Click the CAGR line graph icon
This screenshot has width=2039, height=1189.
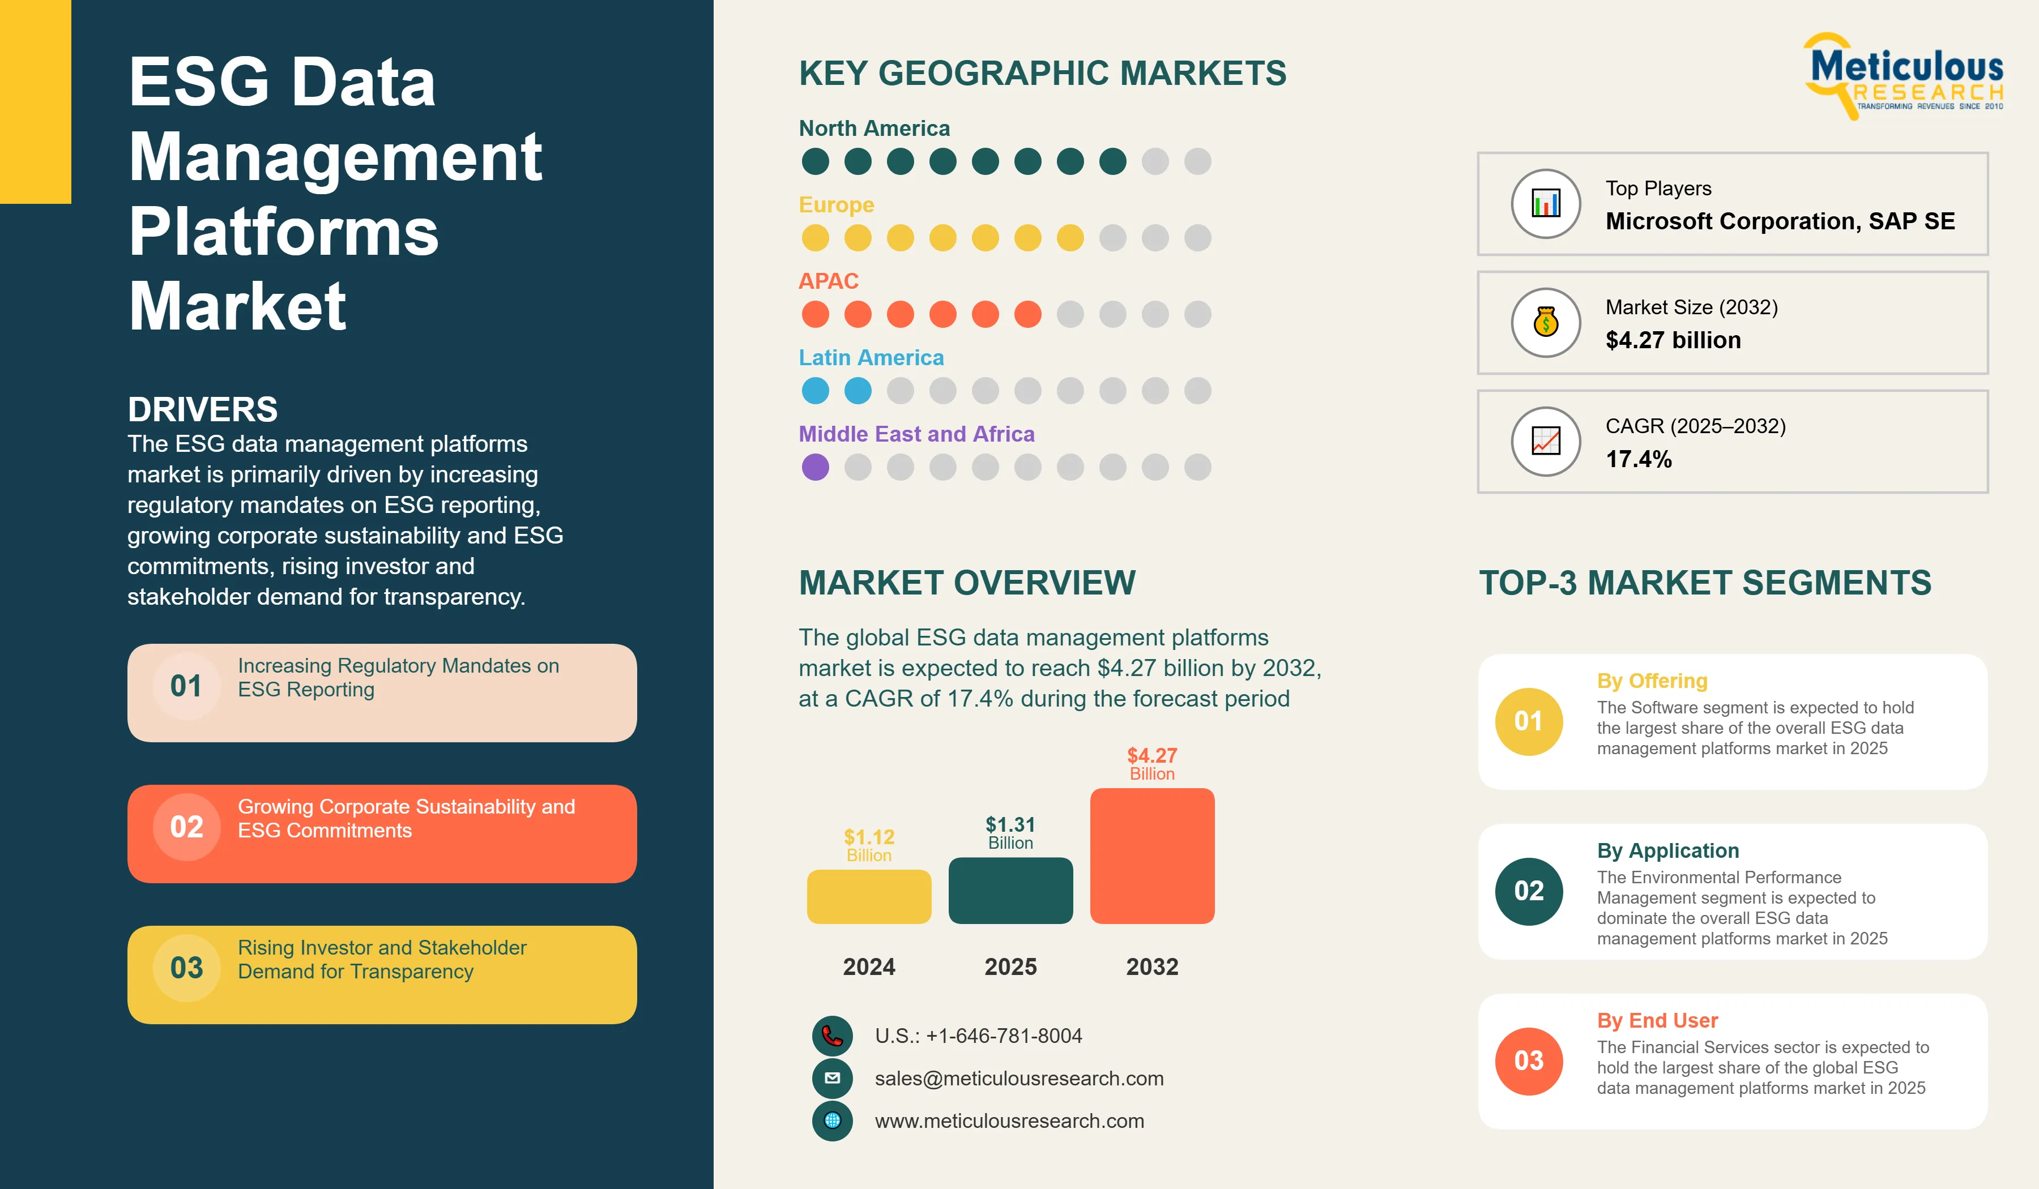pos(1546,442)
